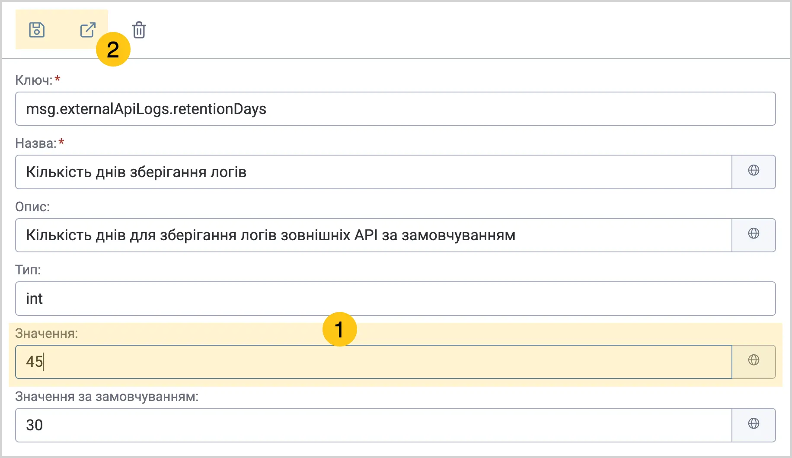The height and width of the screenshot is (458, 792).
Task: Delete the record with the trash icon
Action: point(139,30)
